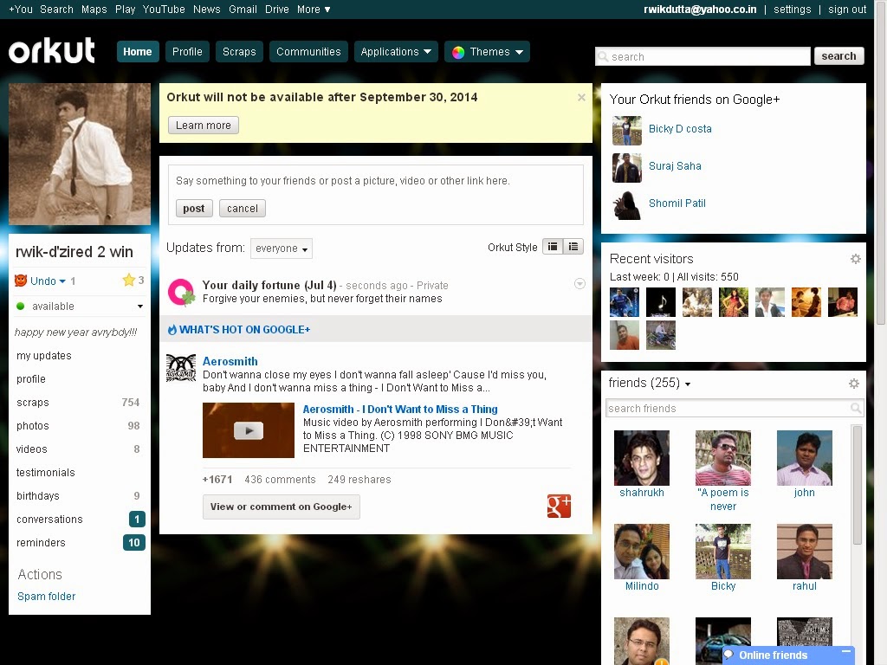Expand the Undo dropdown arrow
This screenshot has height=665, width=887.
tap(62, 281)
